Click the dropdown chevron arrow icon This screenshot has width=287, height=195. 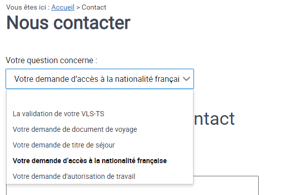186,79
